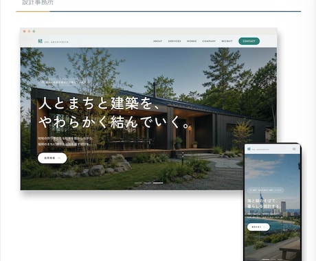Click the translucent tag badge in mobile preview
The image size is (316, 261).
[x=265, y=190]
